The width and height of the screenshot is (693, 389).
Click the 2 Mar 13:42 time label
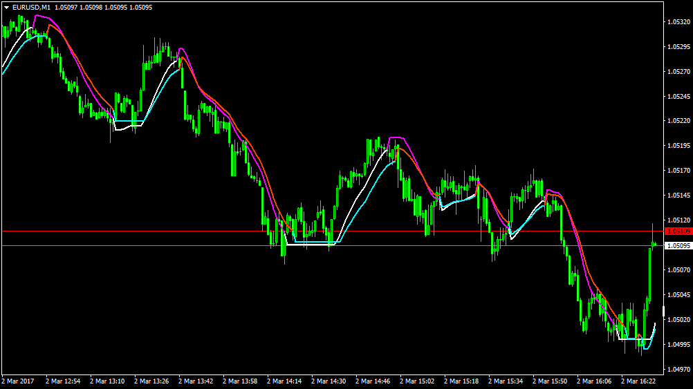tap(196, 381)
